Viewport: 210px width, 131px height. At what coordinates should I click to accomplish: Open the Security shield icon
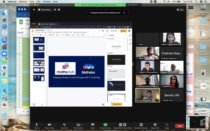click(64, 125)
